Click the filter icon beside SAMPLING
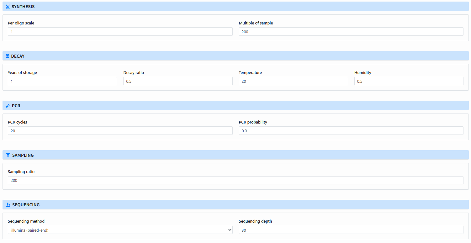Screen dimensions: 471x243 pyautogui.click(x=8, y=155)
